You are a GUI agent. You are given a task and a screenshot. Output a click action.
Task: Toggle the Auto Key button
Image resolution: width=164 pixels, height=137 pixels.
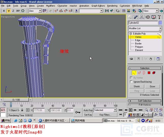[88, 110]
